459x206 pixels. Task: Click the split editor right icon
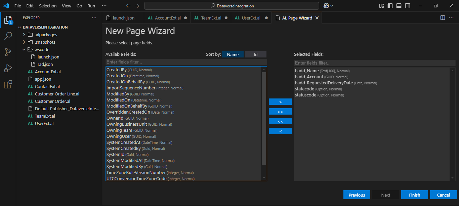click(x=443, y=18)
